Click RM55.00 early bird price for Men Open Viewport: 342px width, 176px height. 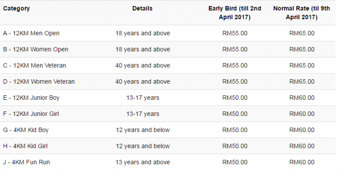235,33
